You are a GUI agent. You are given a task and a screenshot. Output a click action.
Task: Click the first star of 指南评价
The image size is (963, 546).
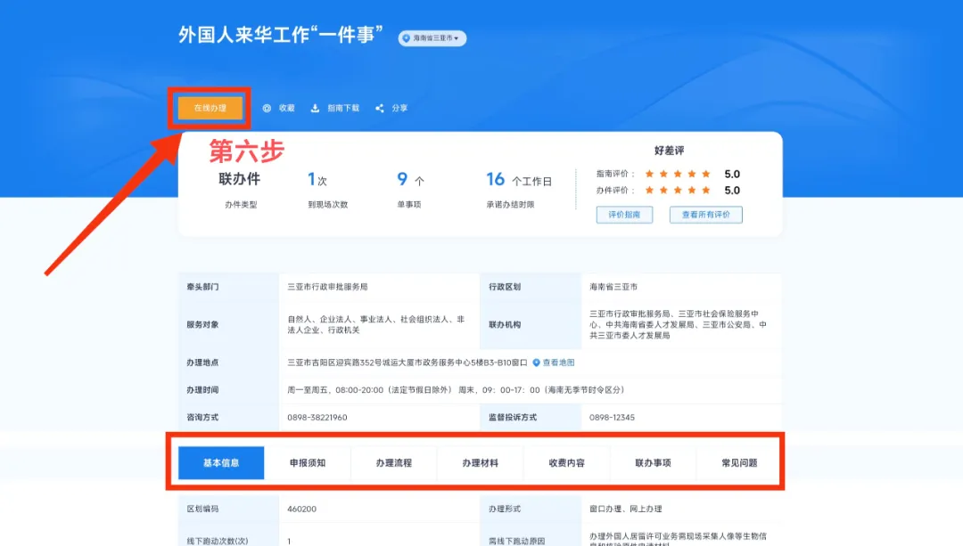pos(650,174)
